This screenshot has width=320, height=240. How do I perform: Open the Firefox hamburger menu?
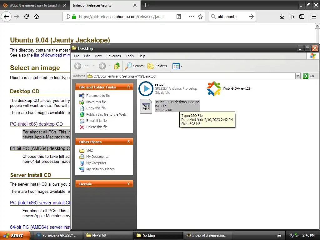pyautogui.click(x=314, y=17)
